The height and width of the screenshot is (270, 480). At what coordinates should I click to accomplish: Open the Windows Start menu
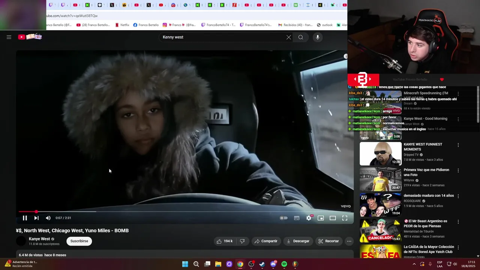pyautogui.click(x=185, y=264)
